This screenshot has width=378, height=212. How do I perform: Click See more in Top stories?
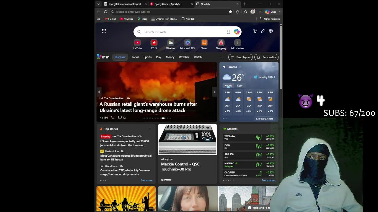[x=147, y=180]
